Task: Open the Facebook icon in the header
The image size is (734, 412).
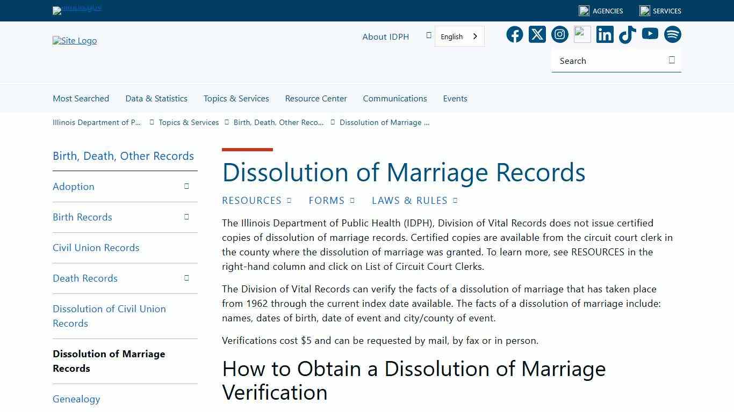Action: click(514, 34)
